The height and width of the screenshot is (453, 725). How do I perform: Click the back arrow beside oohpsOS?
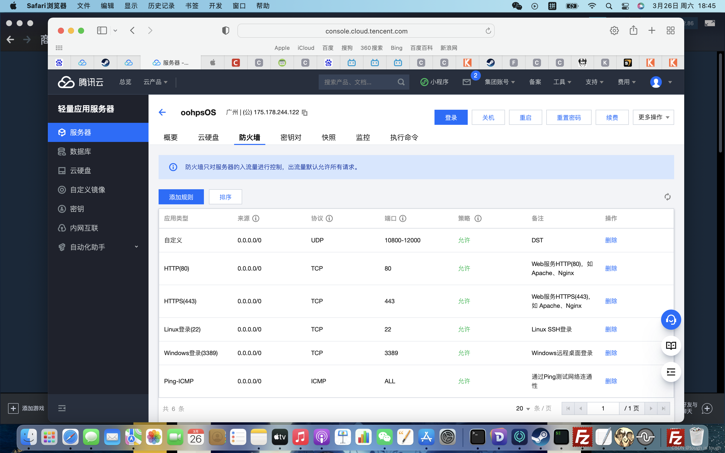162,112
